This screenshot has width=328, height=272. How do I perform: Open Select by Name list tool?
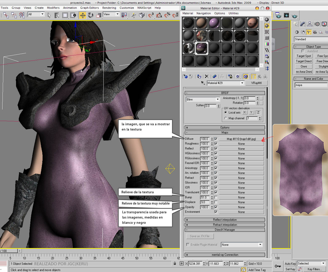point(57,15)
